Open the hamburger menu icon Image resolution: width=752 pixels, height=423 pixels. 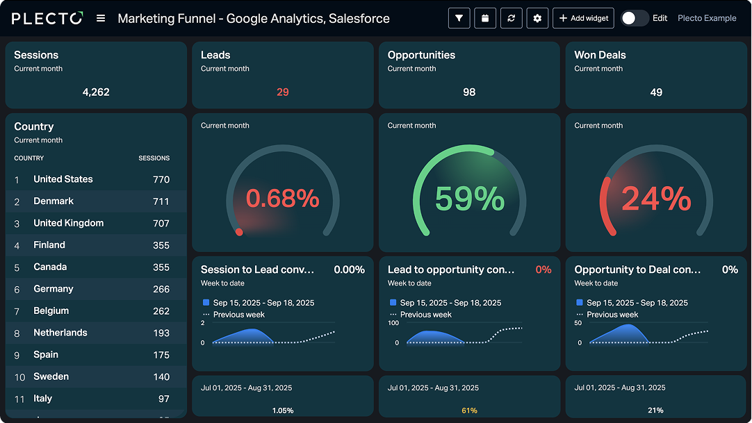coord(101,19)
